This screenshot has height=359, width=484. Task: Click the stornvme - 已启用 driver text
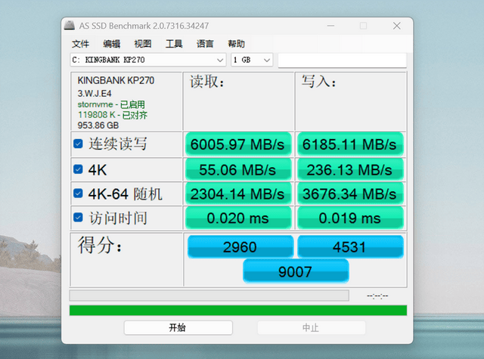coord(111,104)
